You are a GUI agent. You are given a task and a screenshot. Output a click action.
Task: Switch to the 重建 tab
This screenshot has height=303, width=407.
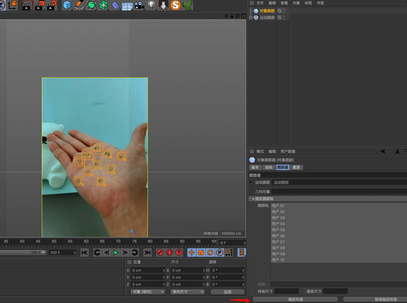point(297,167)
